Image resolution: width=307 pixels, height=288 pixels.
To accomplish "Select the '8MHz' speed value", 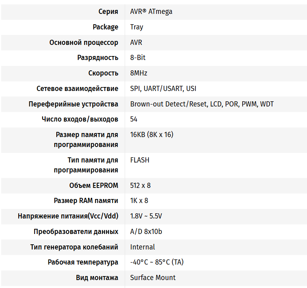I will [139, 73].
